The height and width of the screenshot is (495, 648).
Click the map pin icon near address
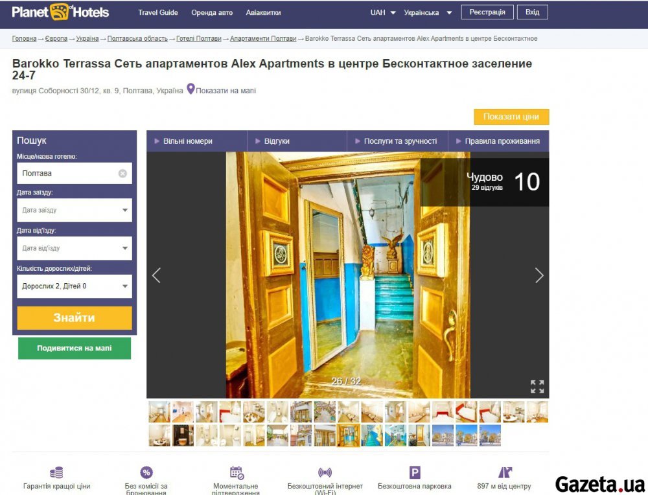coord(191,89)
